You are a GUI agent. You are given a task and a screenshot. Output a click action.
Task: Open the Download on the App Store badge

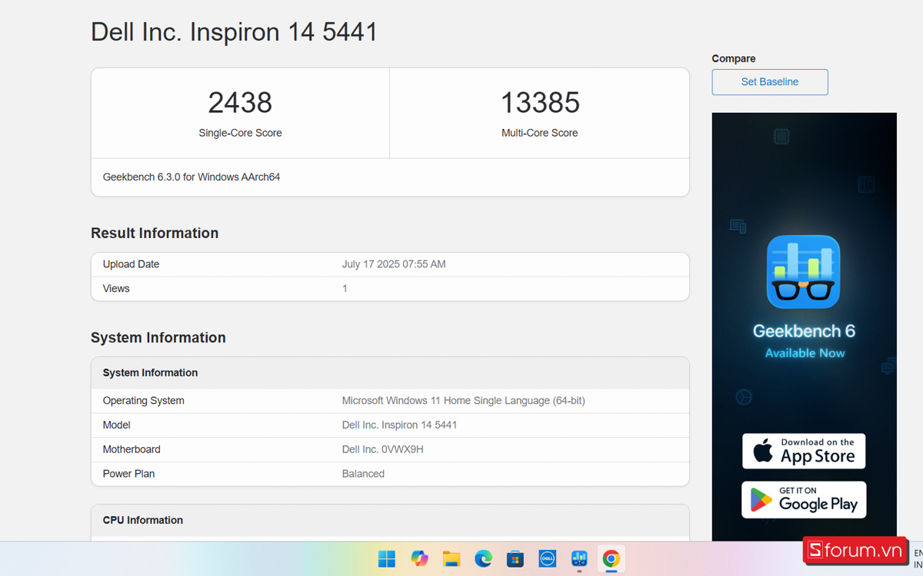coord(804,451)
